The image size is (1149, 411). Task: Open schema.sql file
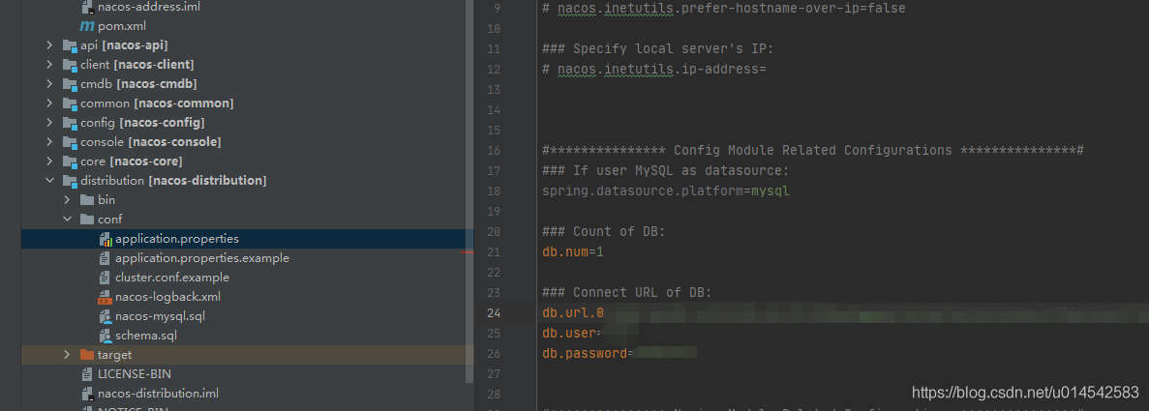point(146,336)
